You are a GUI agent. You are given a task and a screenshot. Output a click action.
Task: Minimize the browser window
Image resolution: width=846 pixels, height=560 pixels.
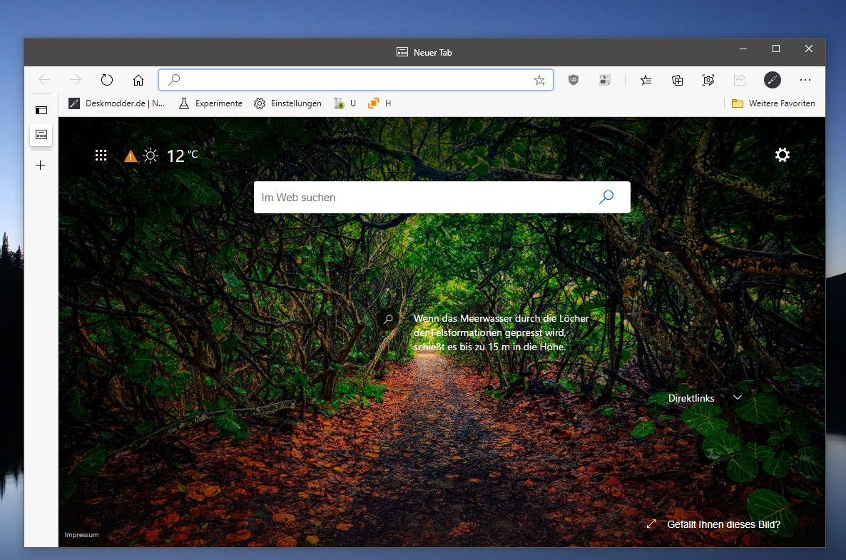click(743, 49)
